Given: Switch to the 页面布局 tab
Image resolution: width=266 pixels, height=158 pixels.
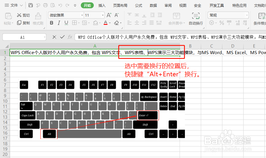Looking at the screenshot, I should click(120, 5).
